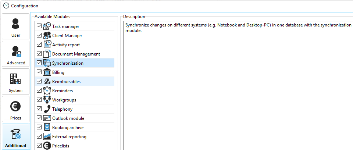The height and width of the screenshot is (150, 353).
Task: Toggle the Outlook module checkbox
Action: (39, 118)
